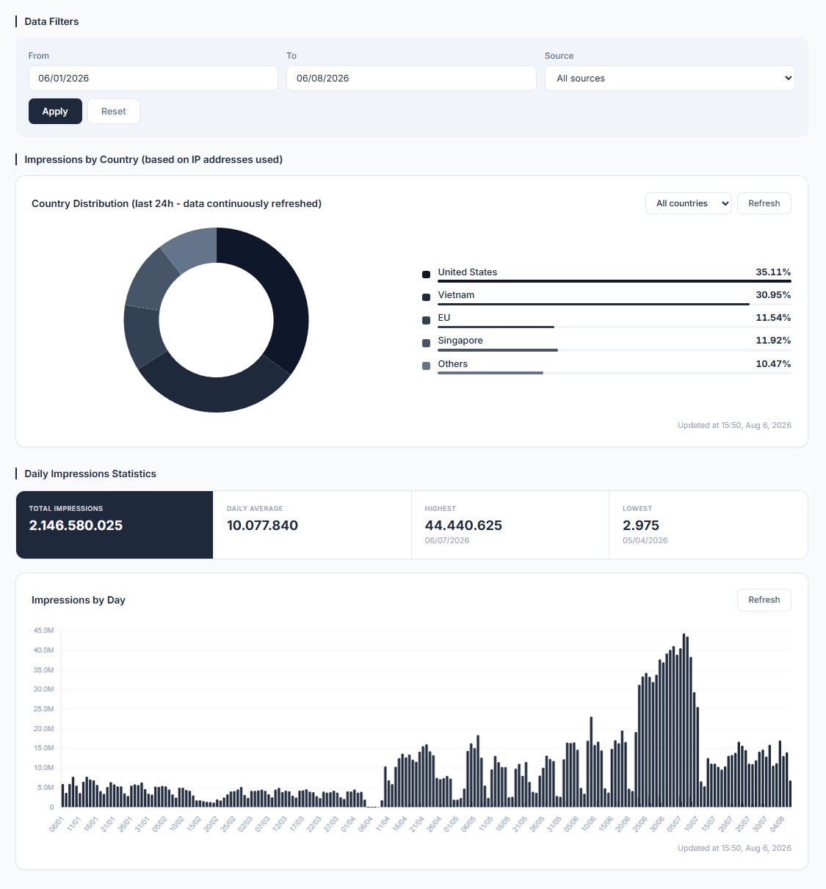Image resolution: width=826 pixels, height=889 pixels.
Task: Click the Singapore legend color square
Action: click(426, 343)
